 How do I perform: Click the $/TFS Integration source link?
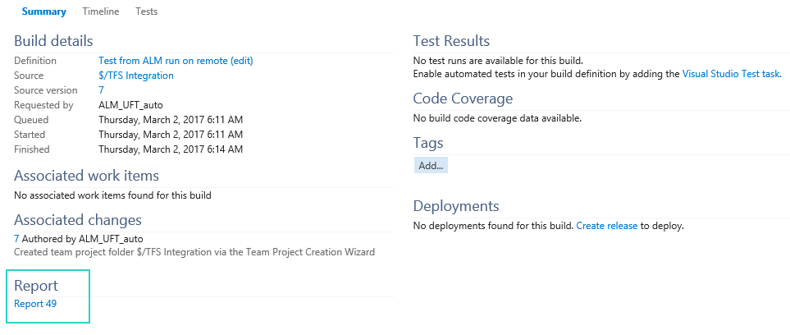[136, 76]
